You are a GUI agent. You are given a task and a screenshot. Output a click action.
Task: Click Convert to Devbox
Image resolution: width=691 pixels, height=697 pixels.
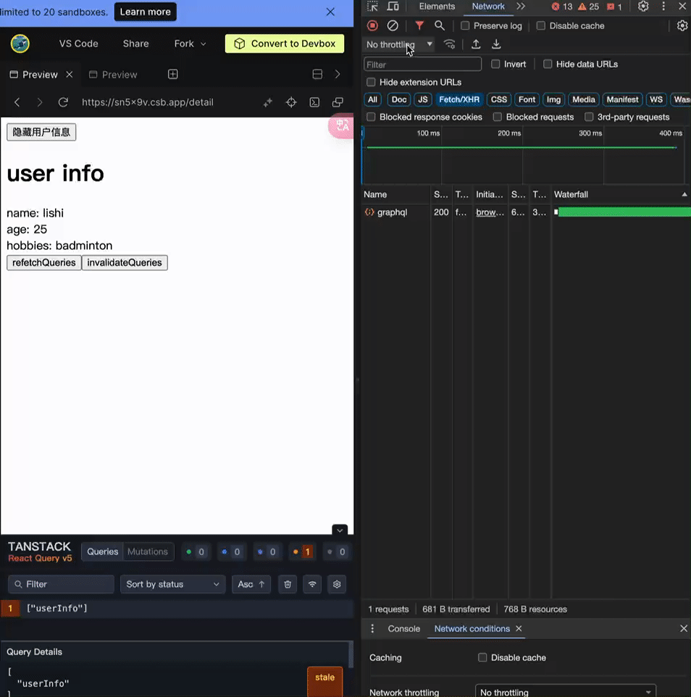click(x=285, y=43)
